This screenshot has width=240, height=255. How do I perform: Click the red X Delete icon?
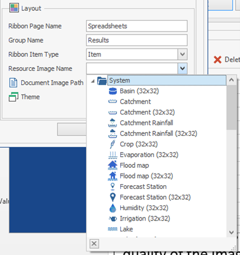[x=218, y=60]
